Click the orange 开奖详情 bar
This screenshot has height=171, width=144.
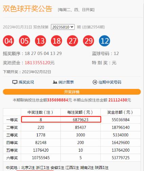point(72,92)
